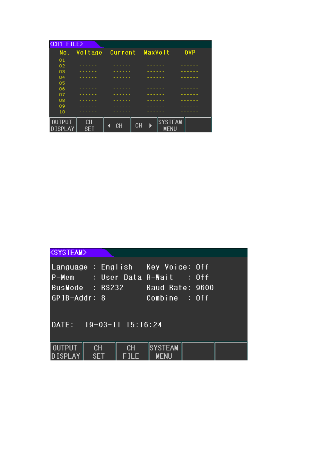Select the Language value English
The height and width of the screenshot is (462, 327).
[x=117, y=267]
